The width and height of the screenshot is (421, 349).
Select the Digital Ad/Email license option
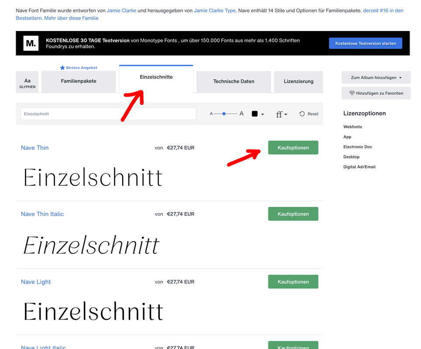click(x=359, y=167)
